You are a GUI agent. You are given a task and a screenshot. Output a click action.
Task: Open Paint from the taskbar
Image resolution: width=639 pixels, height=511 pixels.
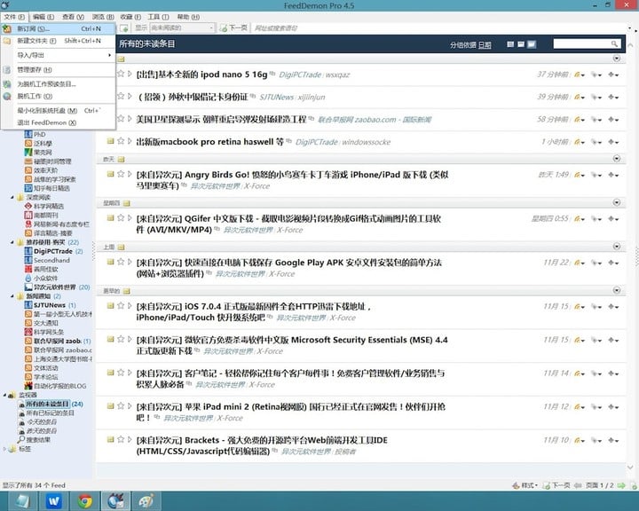(x=146, y=501)
